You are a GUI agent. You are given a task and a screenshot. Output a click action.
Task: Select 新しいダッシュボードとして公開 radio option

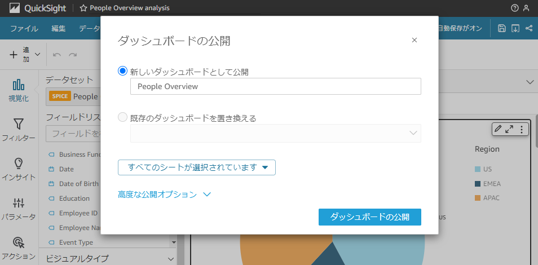(x=122, y=71)
